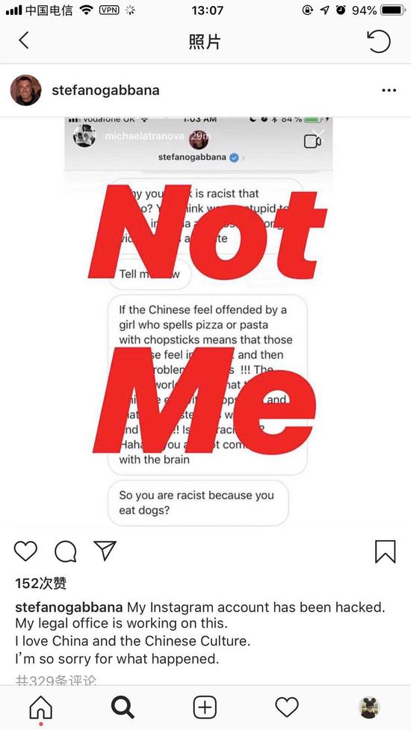
Task: Open stefanogabbana's profile picture
Action: (x=25, y=90)
